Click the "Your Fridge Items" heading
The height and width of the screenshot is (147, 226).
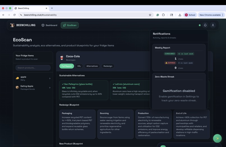(x=25, y=56)
